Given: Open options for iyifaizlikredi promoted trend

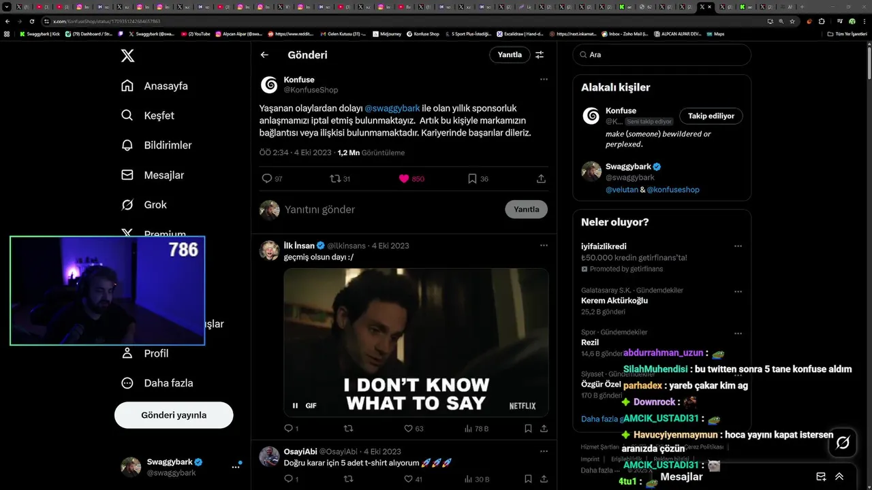Looking at the screenshot, I should coord(738,246).
